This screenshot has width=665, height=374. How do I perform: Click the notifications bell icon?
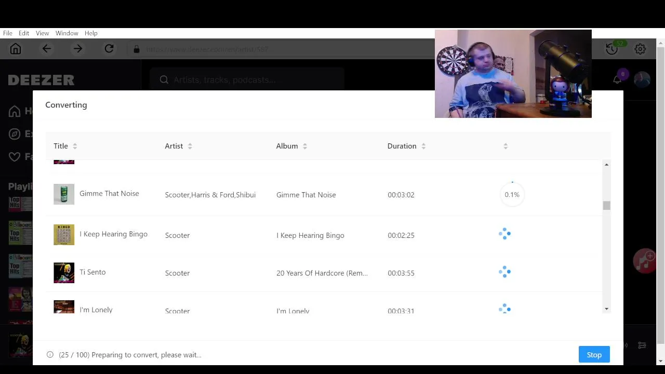point(617,79)
